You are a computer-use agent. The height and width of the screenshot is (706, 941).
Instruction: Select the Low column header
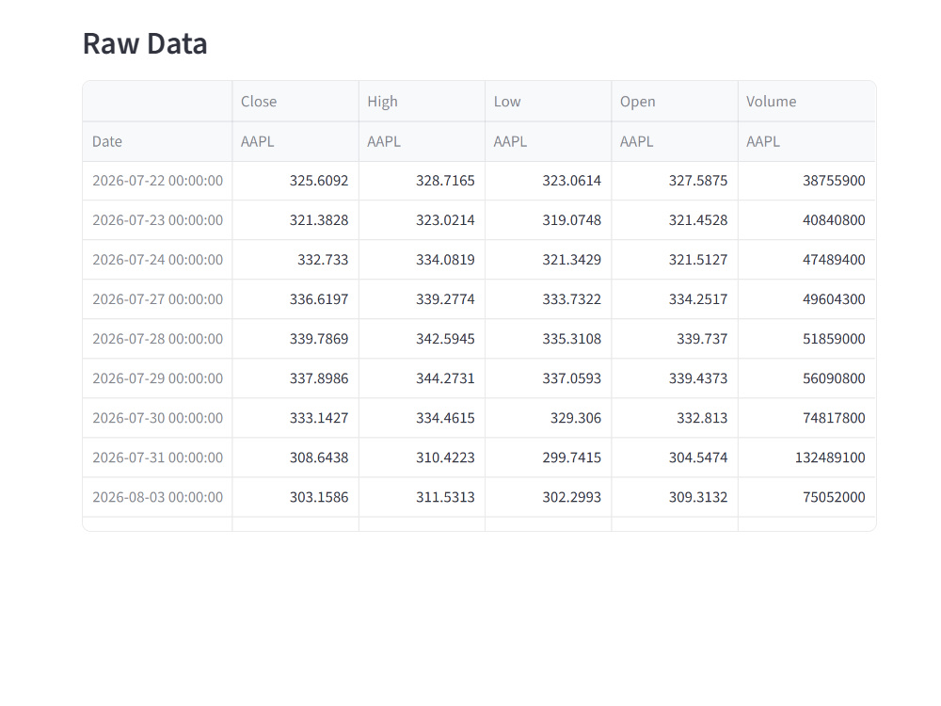[x=548, y=102]
